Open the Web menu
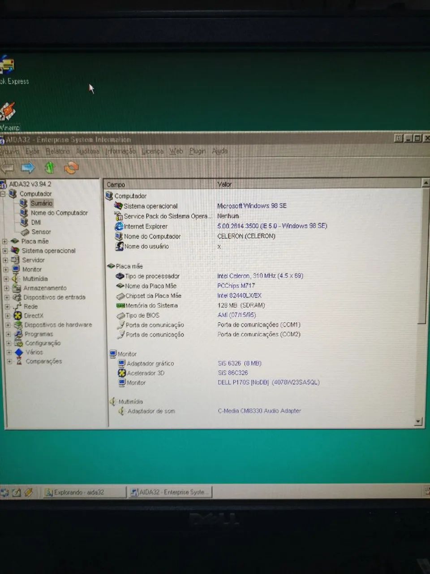 [176, 151]
